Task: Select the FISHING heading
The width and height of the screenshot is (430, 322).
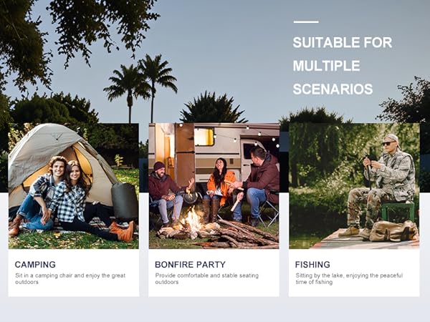Action: pyautogui.click(x=312, y=265)
